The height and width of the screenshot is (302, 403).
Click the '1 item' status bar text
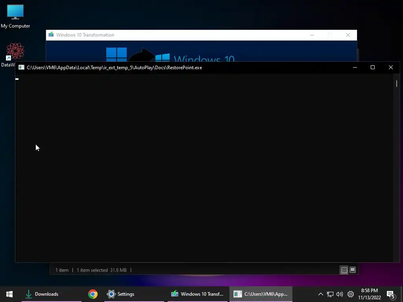(62, 270)
